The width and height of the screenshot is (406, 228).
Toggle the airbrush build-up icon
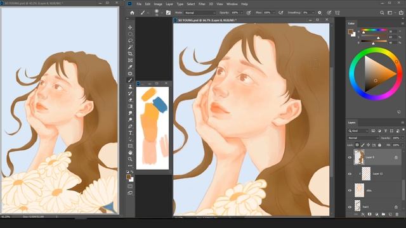click(x=280, y=13)
